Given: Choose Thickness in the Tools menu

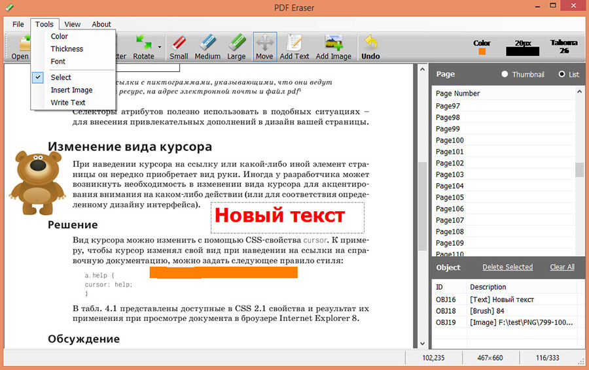Looking at the screenshot, I should tap(67, 49).
